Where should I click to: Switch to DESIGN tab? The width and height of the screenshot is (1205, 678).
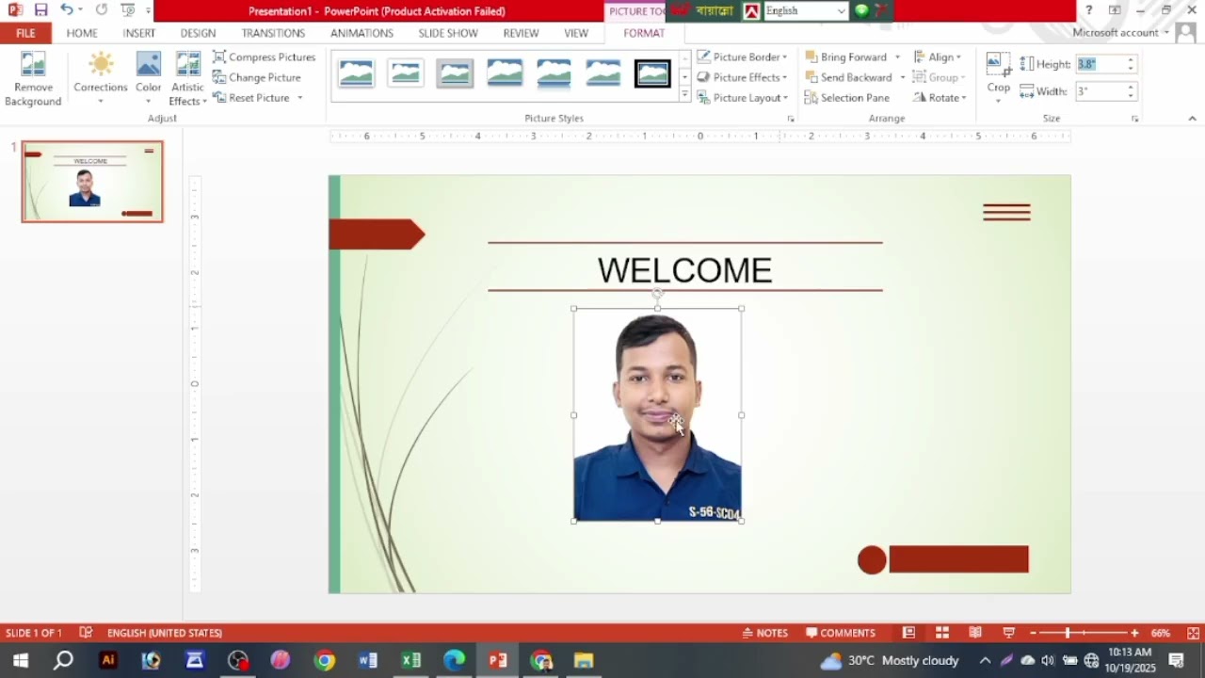pos(198,33)
